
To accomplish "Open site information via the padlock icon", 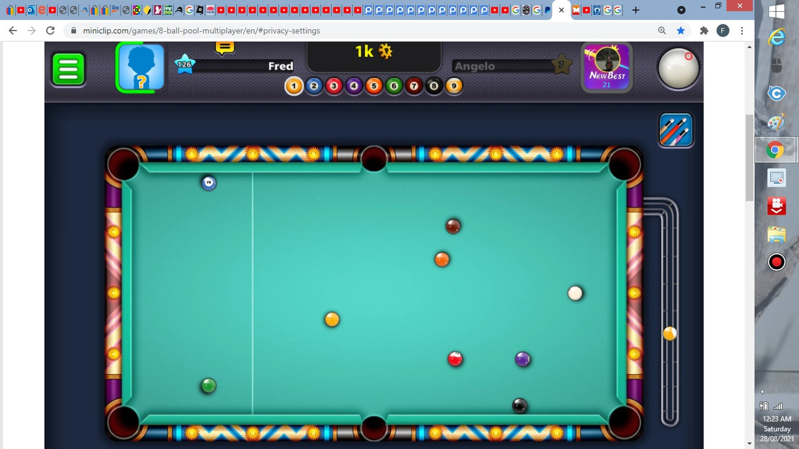I will pyautogui.click(x=73, y=30).
